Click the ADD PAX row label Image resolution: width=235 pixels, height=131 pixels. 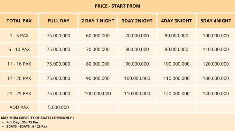19,107
